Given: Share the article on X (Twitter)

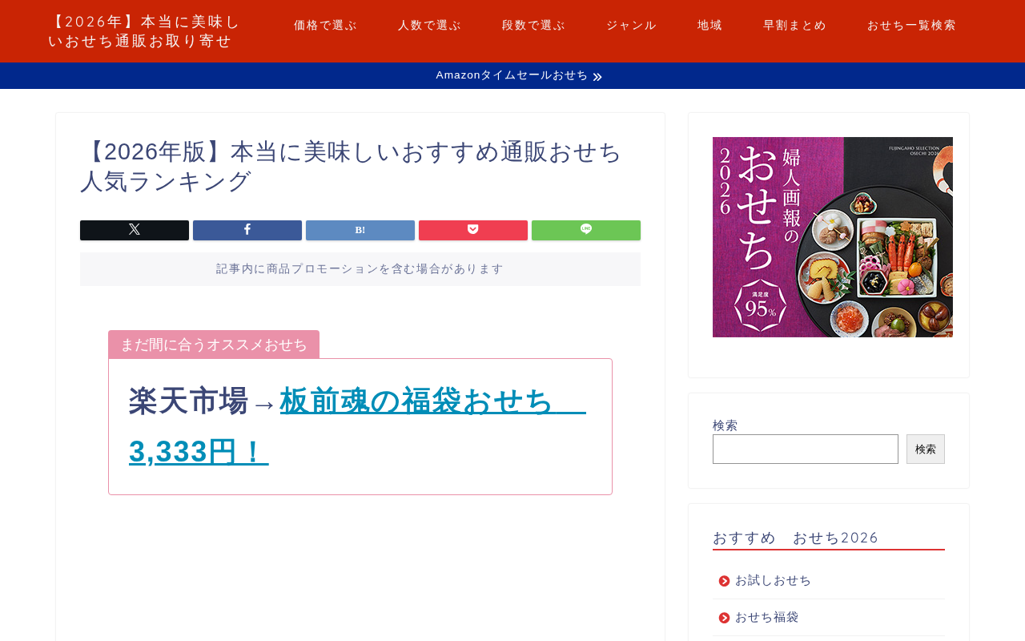Looking at the screenshot, I should (135, 230).
